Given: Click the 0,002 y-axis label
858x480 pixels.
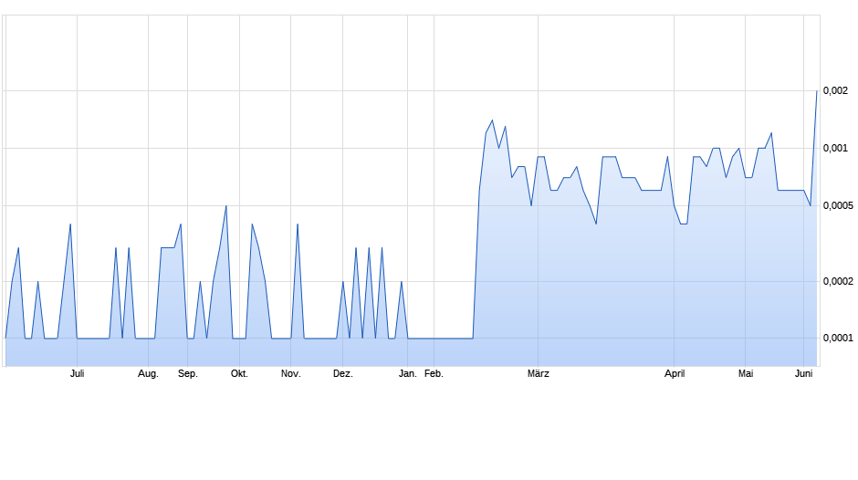Looking at the screenshot, I should click(835, 91).
